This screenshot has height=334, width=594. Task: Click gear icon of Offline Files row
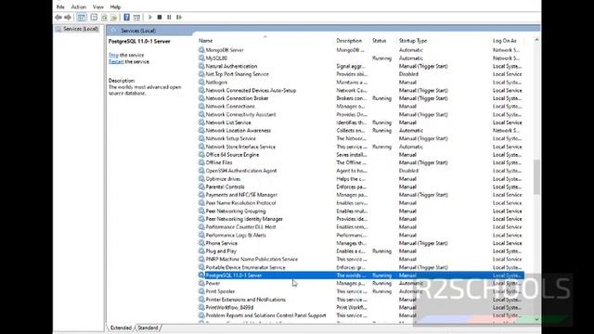201,162
